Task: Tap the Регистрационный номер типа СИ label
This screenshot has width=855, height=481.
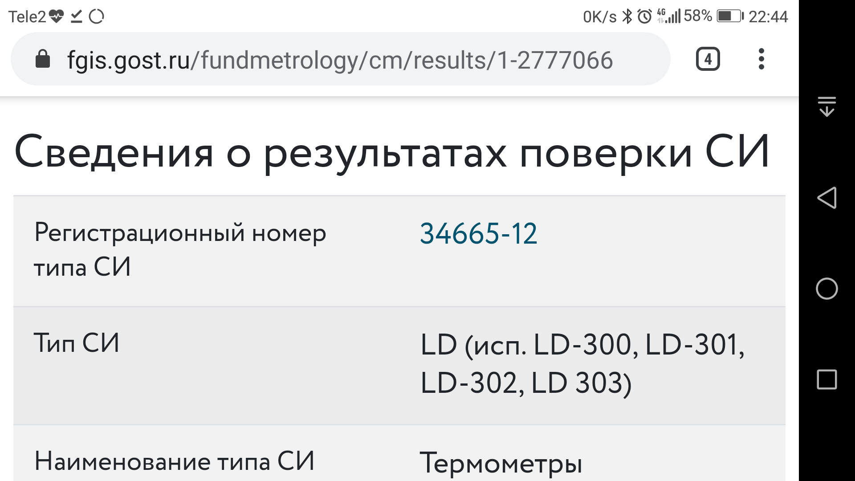Action: pyautogui.click(x=180, y=249)
